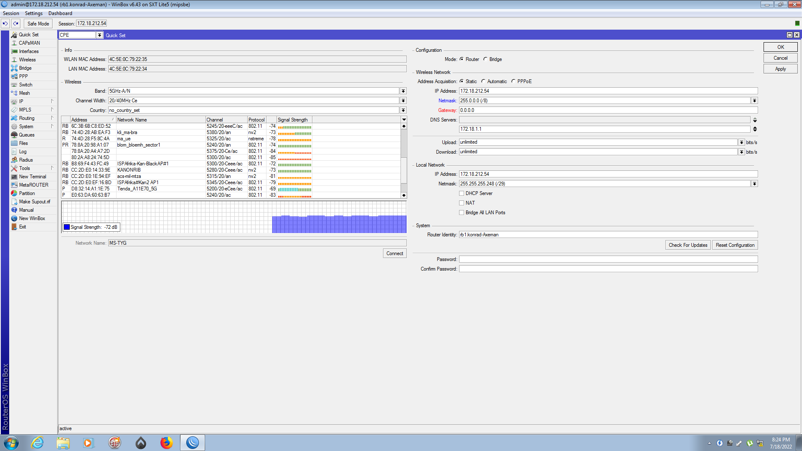The height and width of the screenshot is (451, 802).
Task: Open New Terminal from the sidebar
Action: [32, 177]
